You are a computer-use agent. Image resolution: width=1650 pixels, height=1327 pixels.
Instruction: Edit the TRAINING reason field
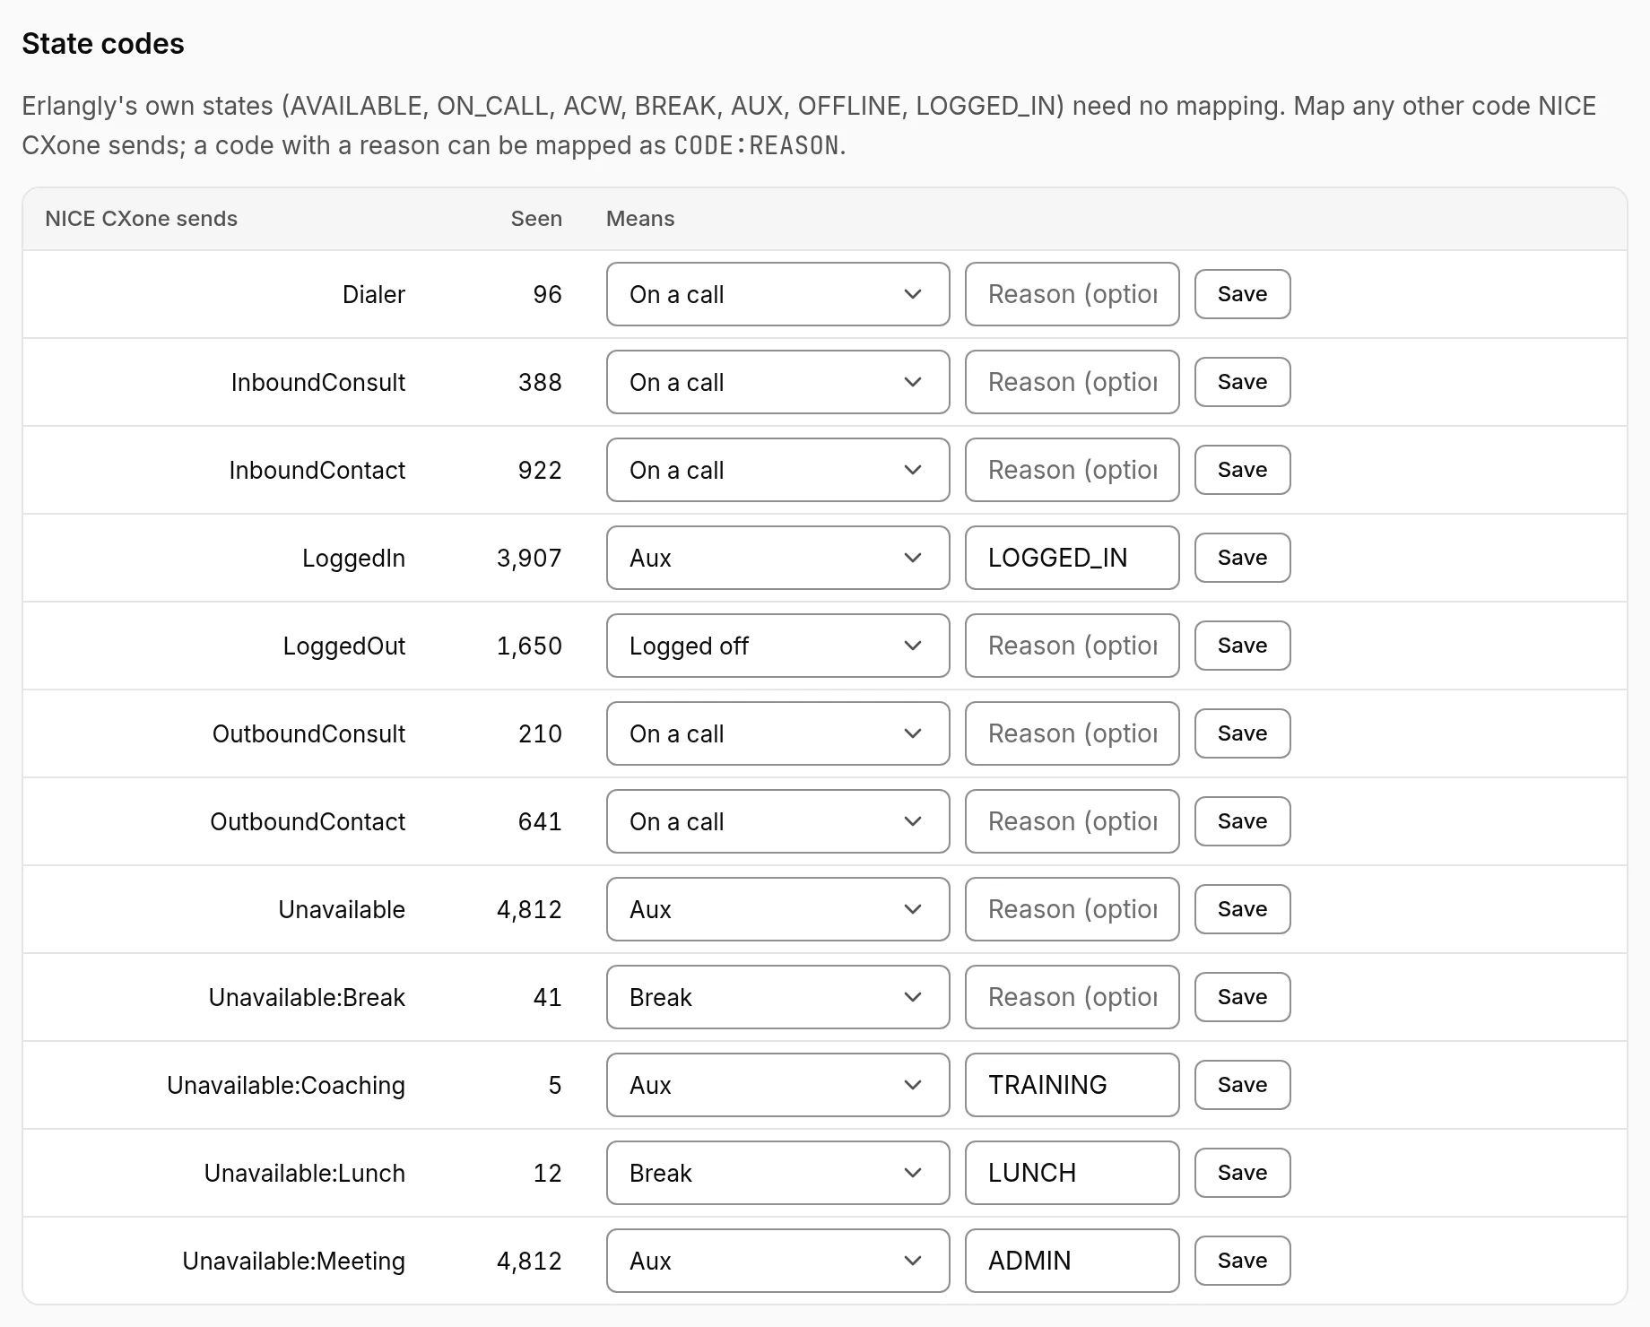(x=1072, y=1085)
